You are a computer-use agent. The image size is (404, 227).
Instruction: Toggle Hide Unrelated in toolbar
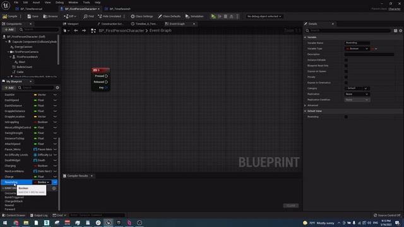pos(109,16)
